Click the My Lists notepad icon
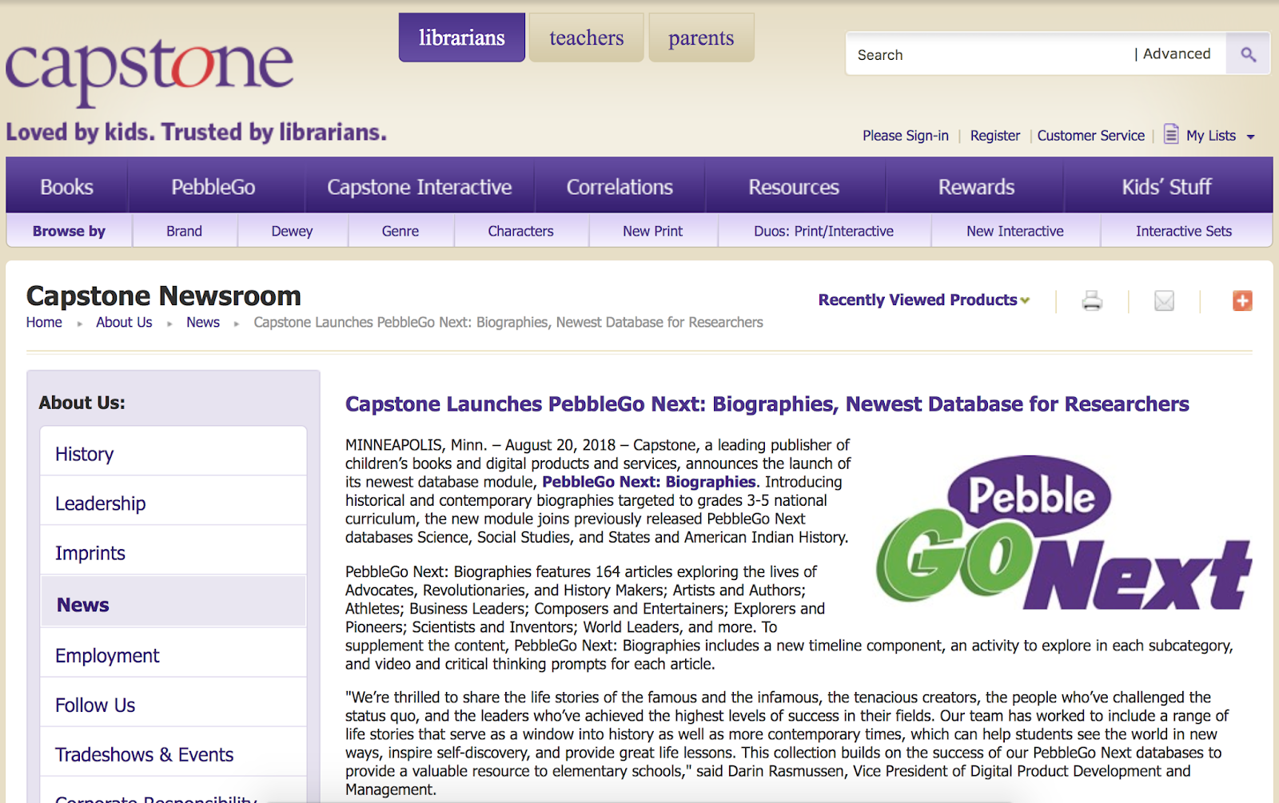Viewport: 1279px width, 803px height. [1172, 135]
